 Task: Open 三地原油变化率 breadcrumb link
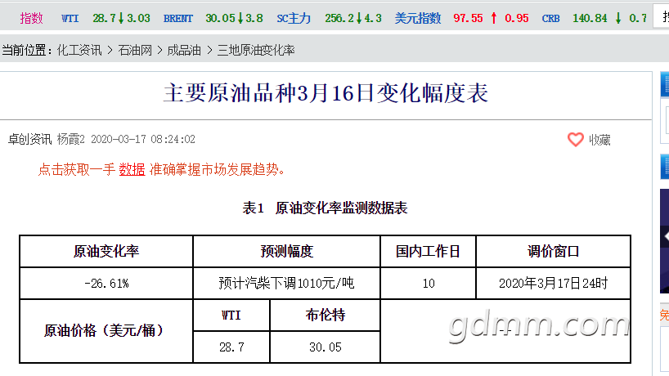pyautogui.click(x=256, y=51)
